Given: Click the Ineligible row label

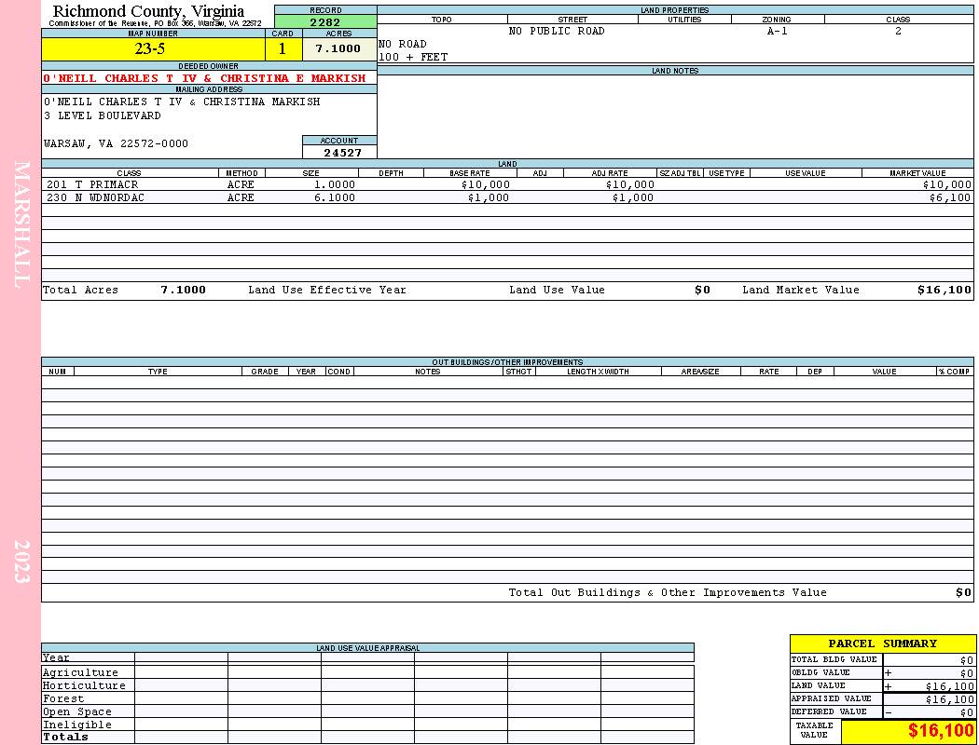Looking at the screenshot, I should (76, 725).
